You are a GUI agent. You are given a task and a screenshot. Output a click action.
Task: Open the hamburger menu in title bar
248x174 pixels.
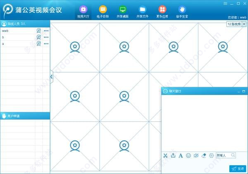(225, 3)
